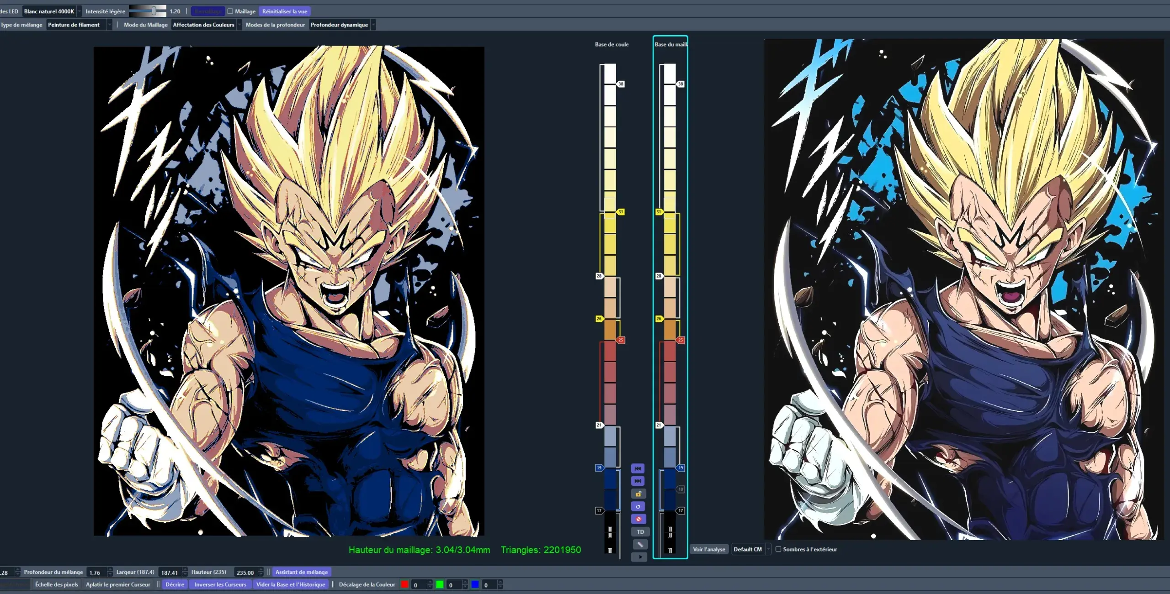The height and width of the screenshot is (594, 1170).
Task: Click the Intensité légère slider handle
Action: 154,11
